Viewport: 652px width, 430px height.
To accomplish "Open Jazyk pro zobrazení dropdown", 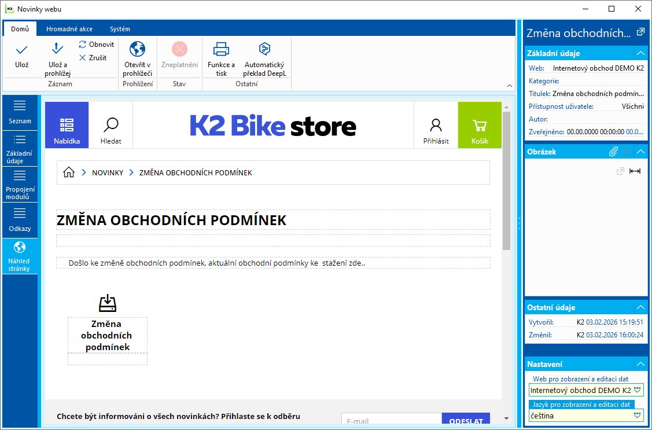I will pos(638,416).
